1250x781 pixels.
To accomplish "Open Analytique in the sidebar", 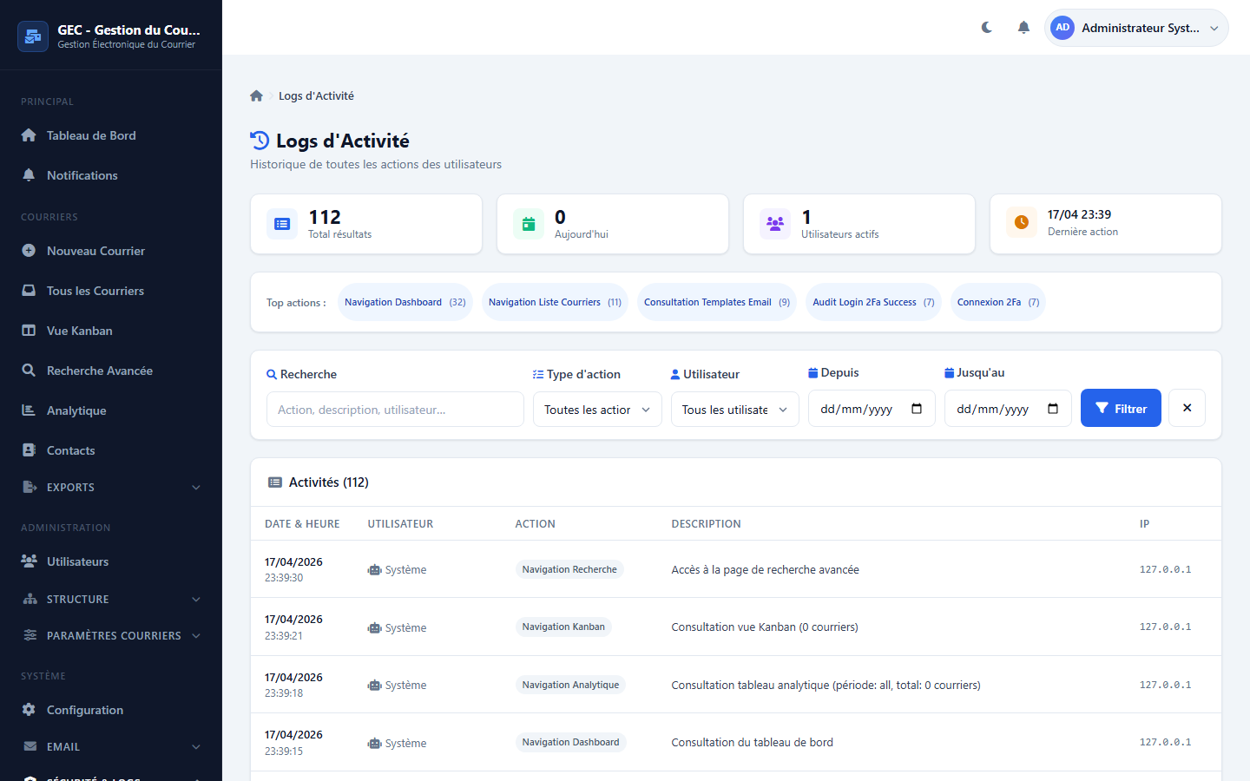I will tap(76, 410).
